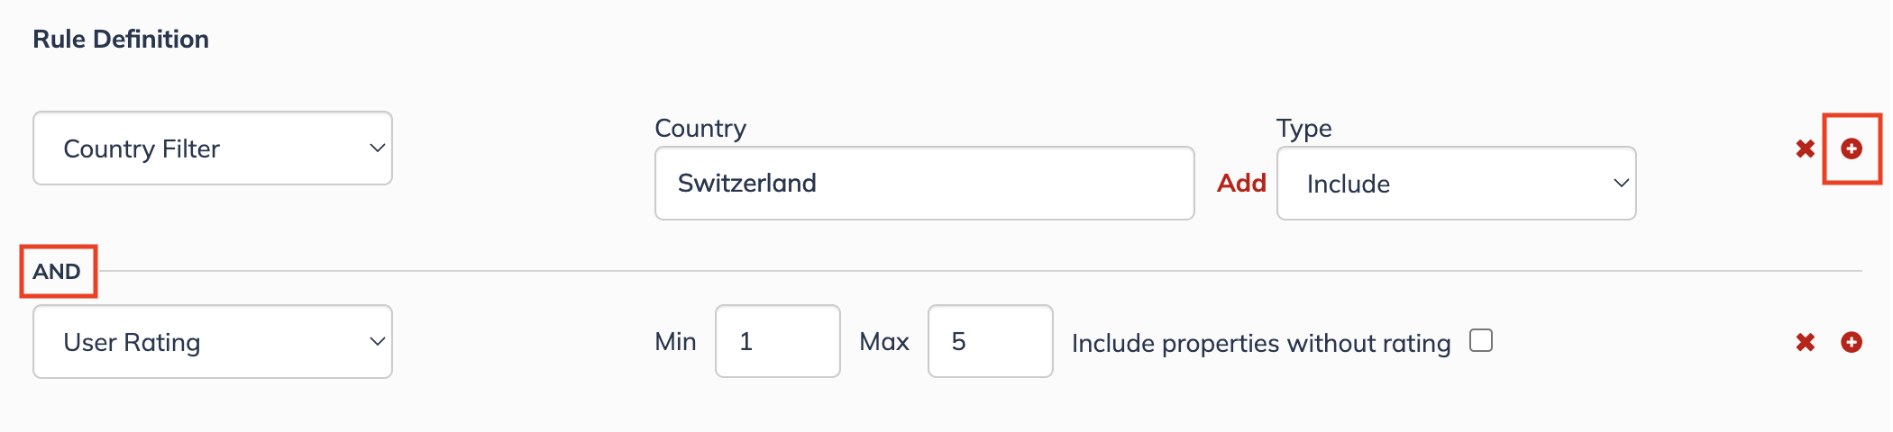Delete the User Rating rule with red X

[1805, 342]
